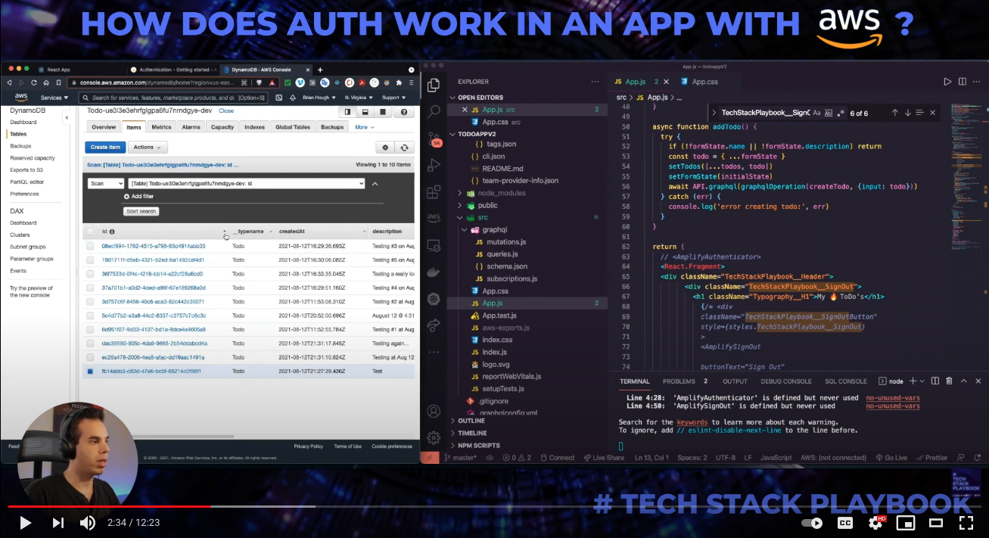Click the VS Code Extensions icon
The image size is (989, 538).
(434, 192)
